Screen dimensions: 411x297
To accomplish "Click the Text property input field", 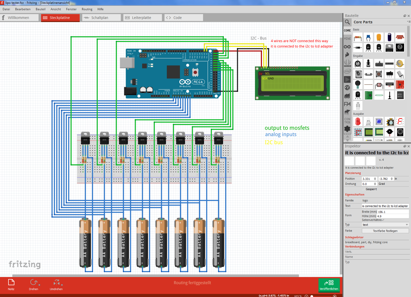I will 385,206.
